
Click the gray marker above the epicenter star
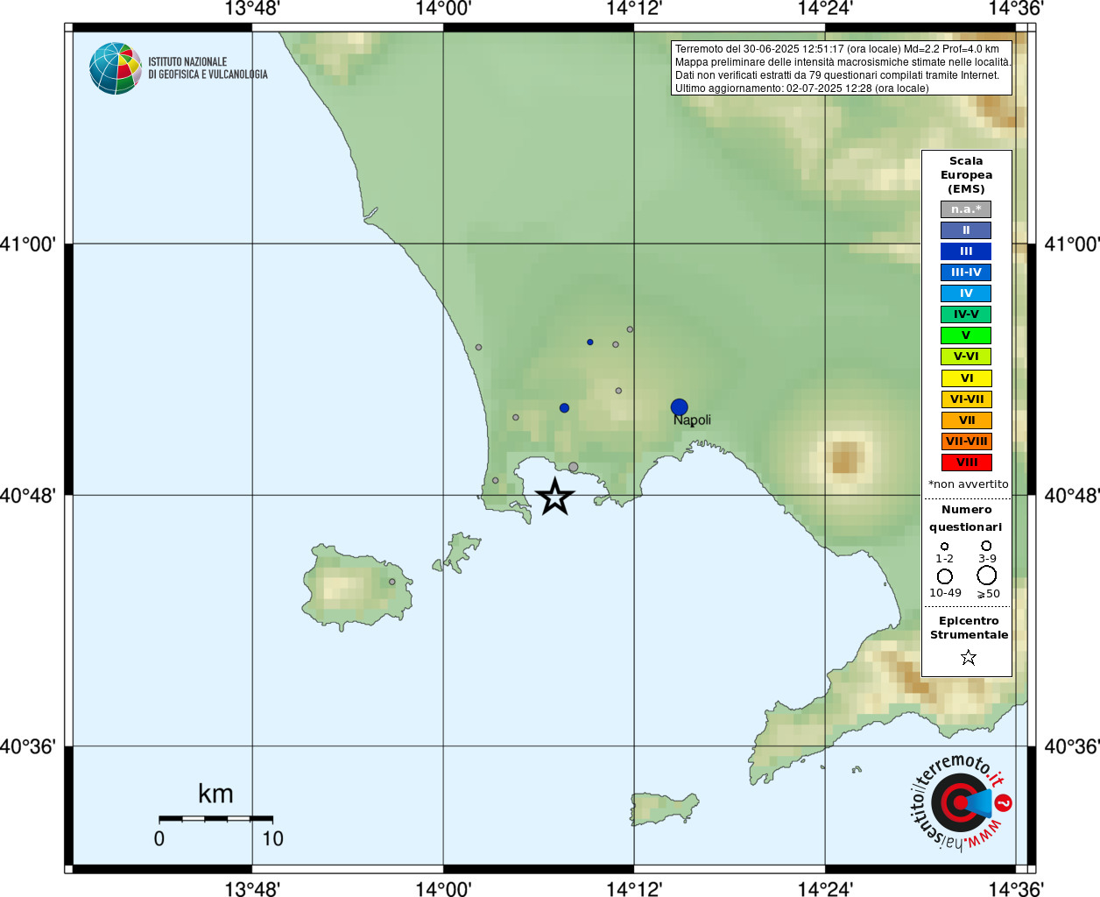click(573, 467)
